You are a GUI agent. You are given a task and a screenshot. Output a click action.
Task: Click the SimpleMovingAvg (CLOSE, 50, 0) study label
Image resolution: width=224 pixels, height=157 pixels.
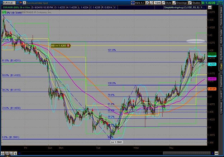click(x=182, y=8)
